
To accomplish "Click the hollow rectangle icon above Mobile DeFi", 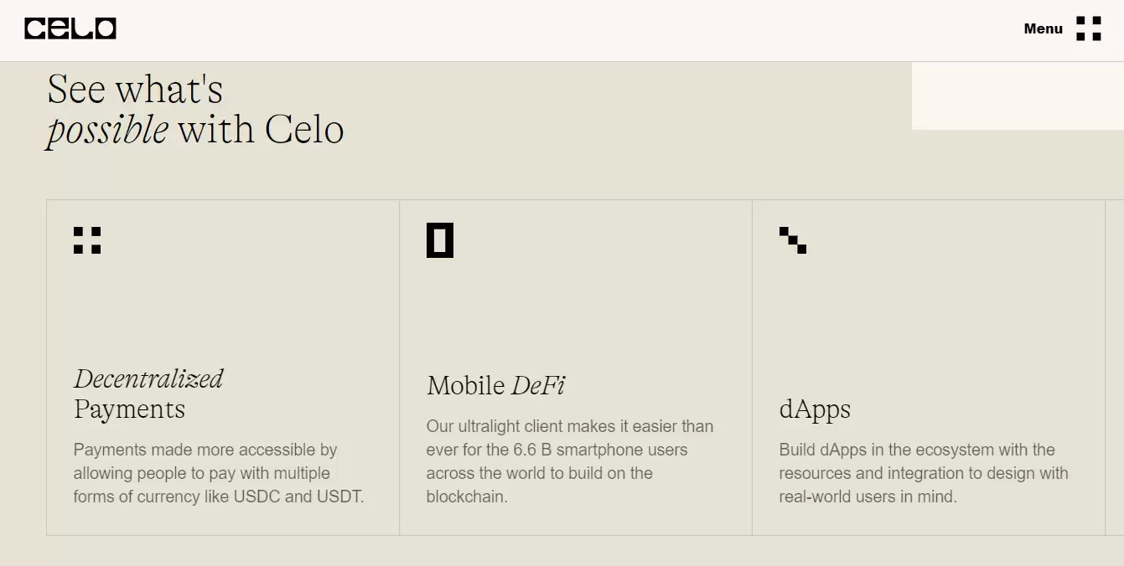I will 440,240.
